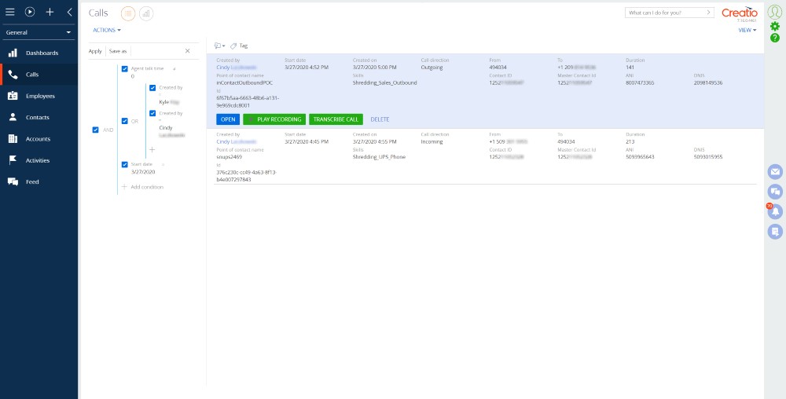Image resolution: width=786 pixels, height=399 pixels.
Task: Open the VIEW dropdown menu
Action: pos(747,31)
